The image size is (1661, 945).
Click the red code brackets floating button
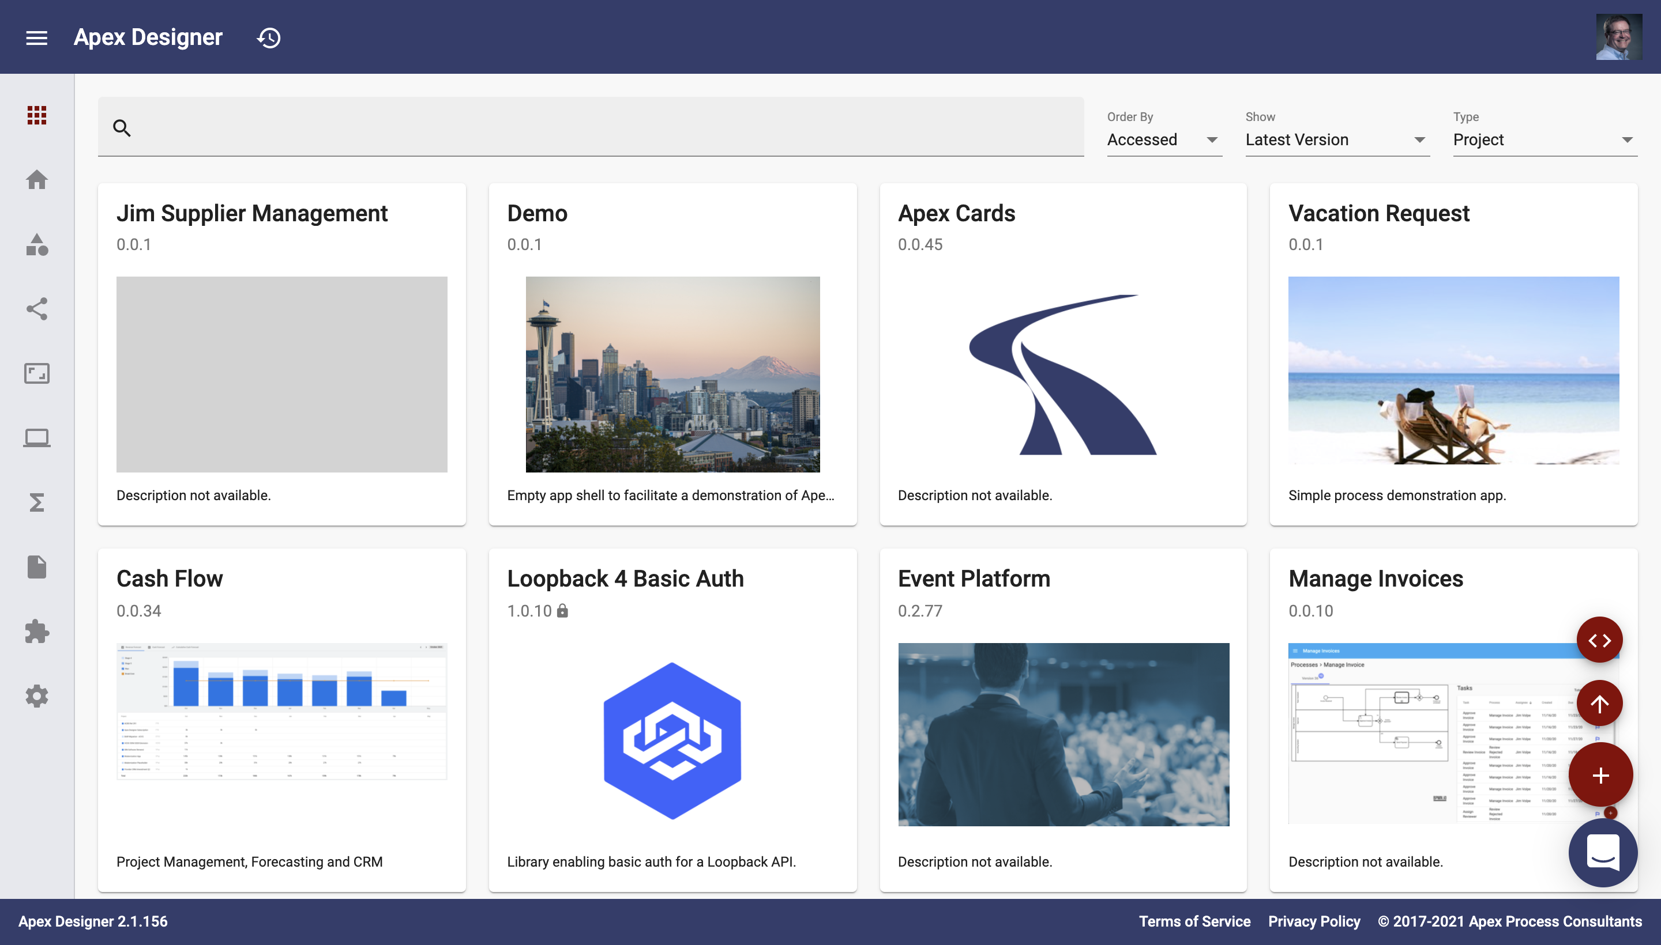1599,640
